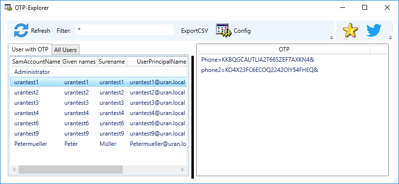Click the blue Refresh arrows icon

tap(21, 31)
